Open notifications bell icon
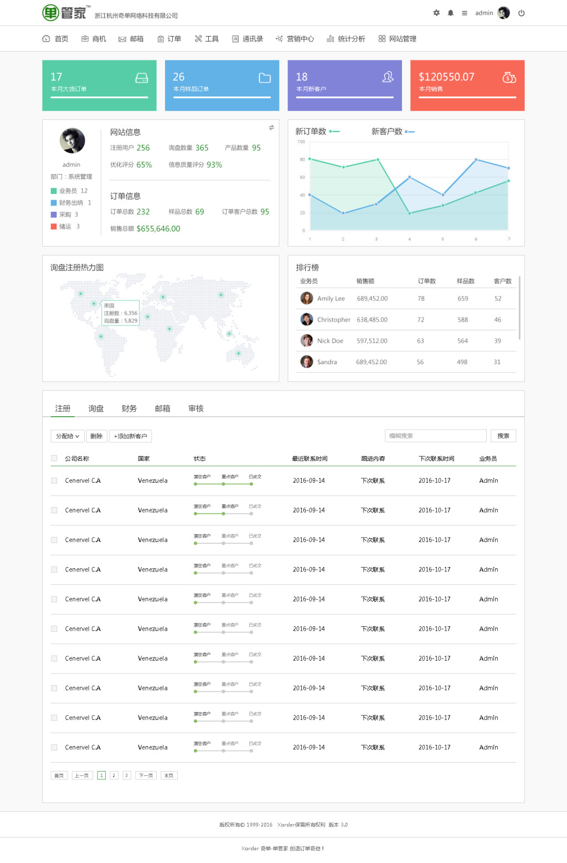 click(451, 13)
